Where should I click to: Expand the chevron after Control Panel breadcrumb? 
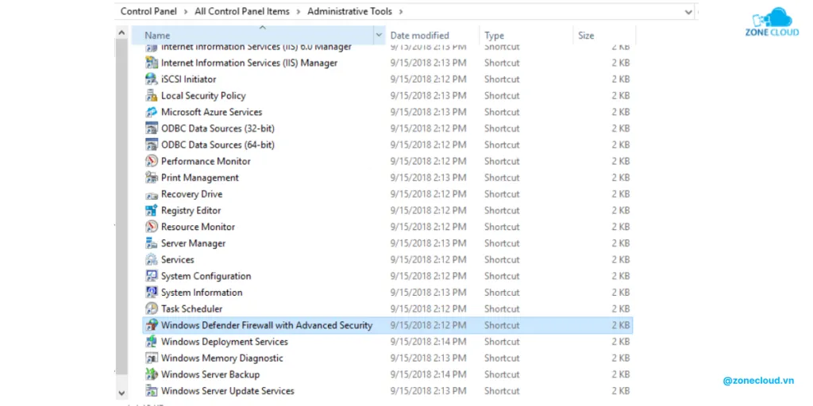tap(186, 11)
